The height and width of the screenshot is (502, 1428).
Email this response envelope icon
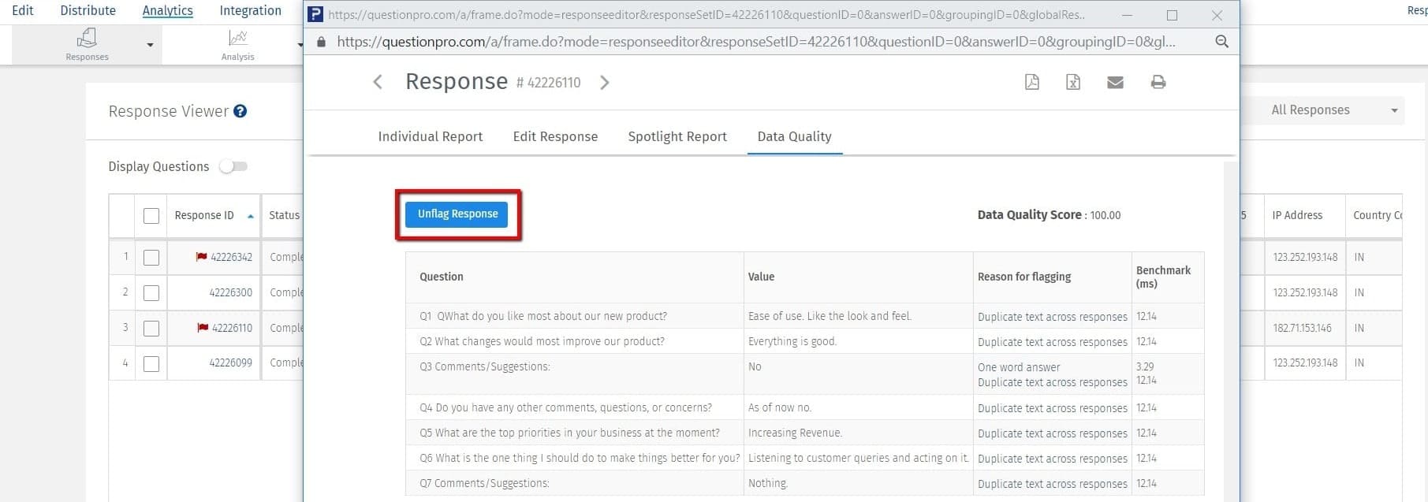pos(1115,82)
